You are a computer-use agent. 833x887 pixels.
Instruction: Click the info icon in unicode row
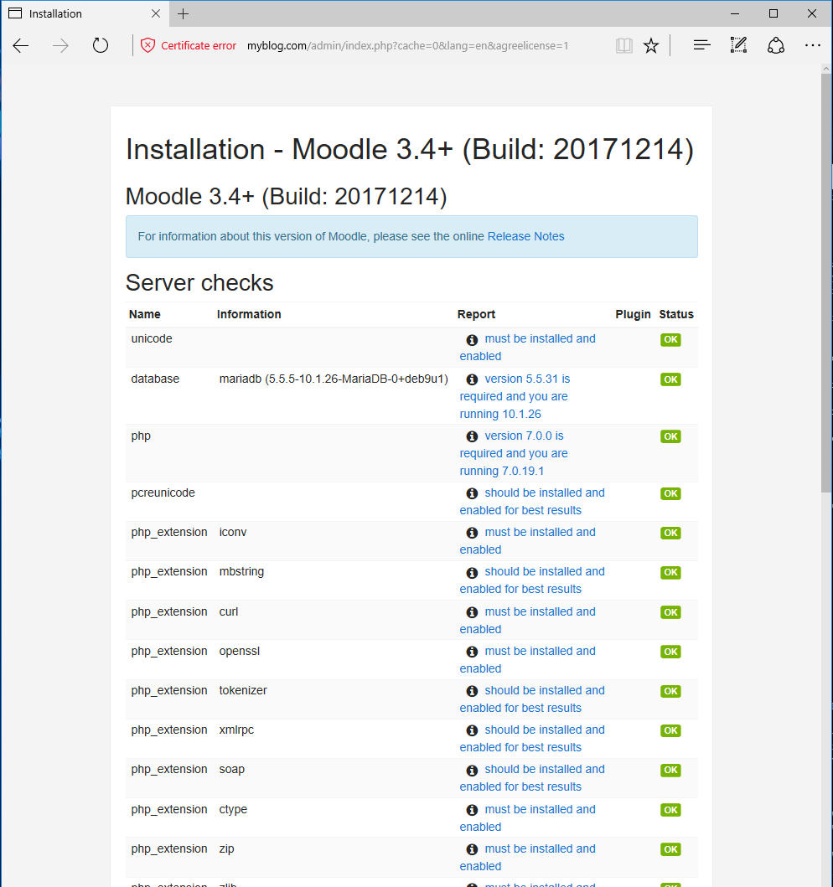pyautogui.click(x=472, y=340)
